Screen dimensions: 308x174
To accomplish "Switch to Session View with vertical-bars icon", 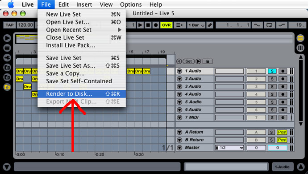I will 300,48.
